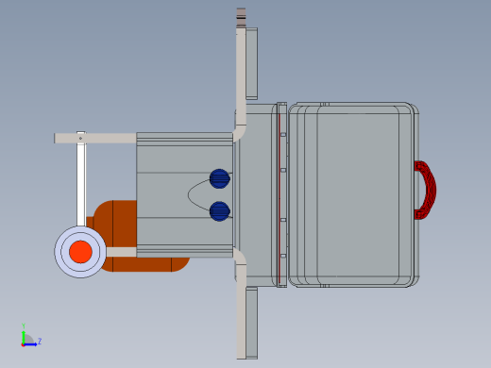Select the small fitting atop the vertical pipe
This screenshot has width=491, height=368.
[241, 18]
